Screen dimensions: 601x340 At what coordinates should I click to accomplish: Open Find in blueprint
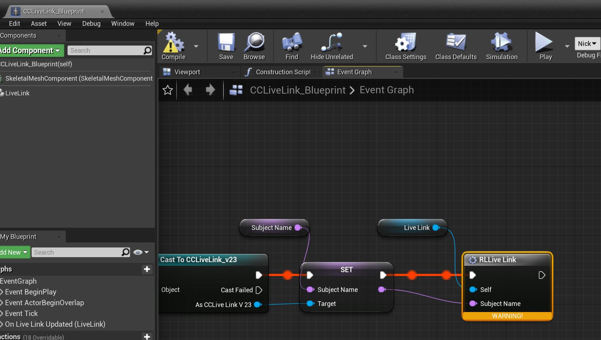[292, 47]
